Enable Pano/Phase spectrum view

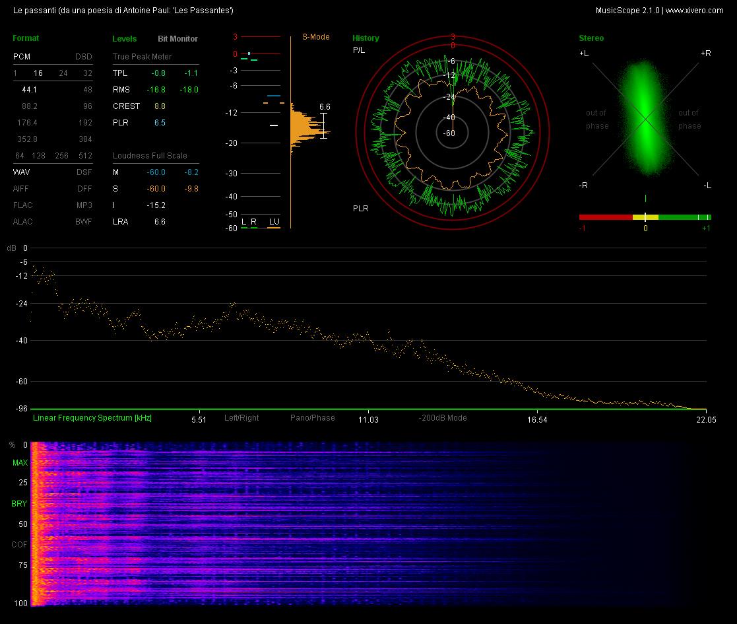313,417
